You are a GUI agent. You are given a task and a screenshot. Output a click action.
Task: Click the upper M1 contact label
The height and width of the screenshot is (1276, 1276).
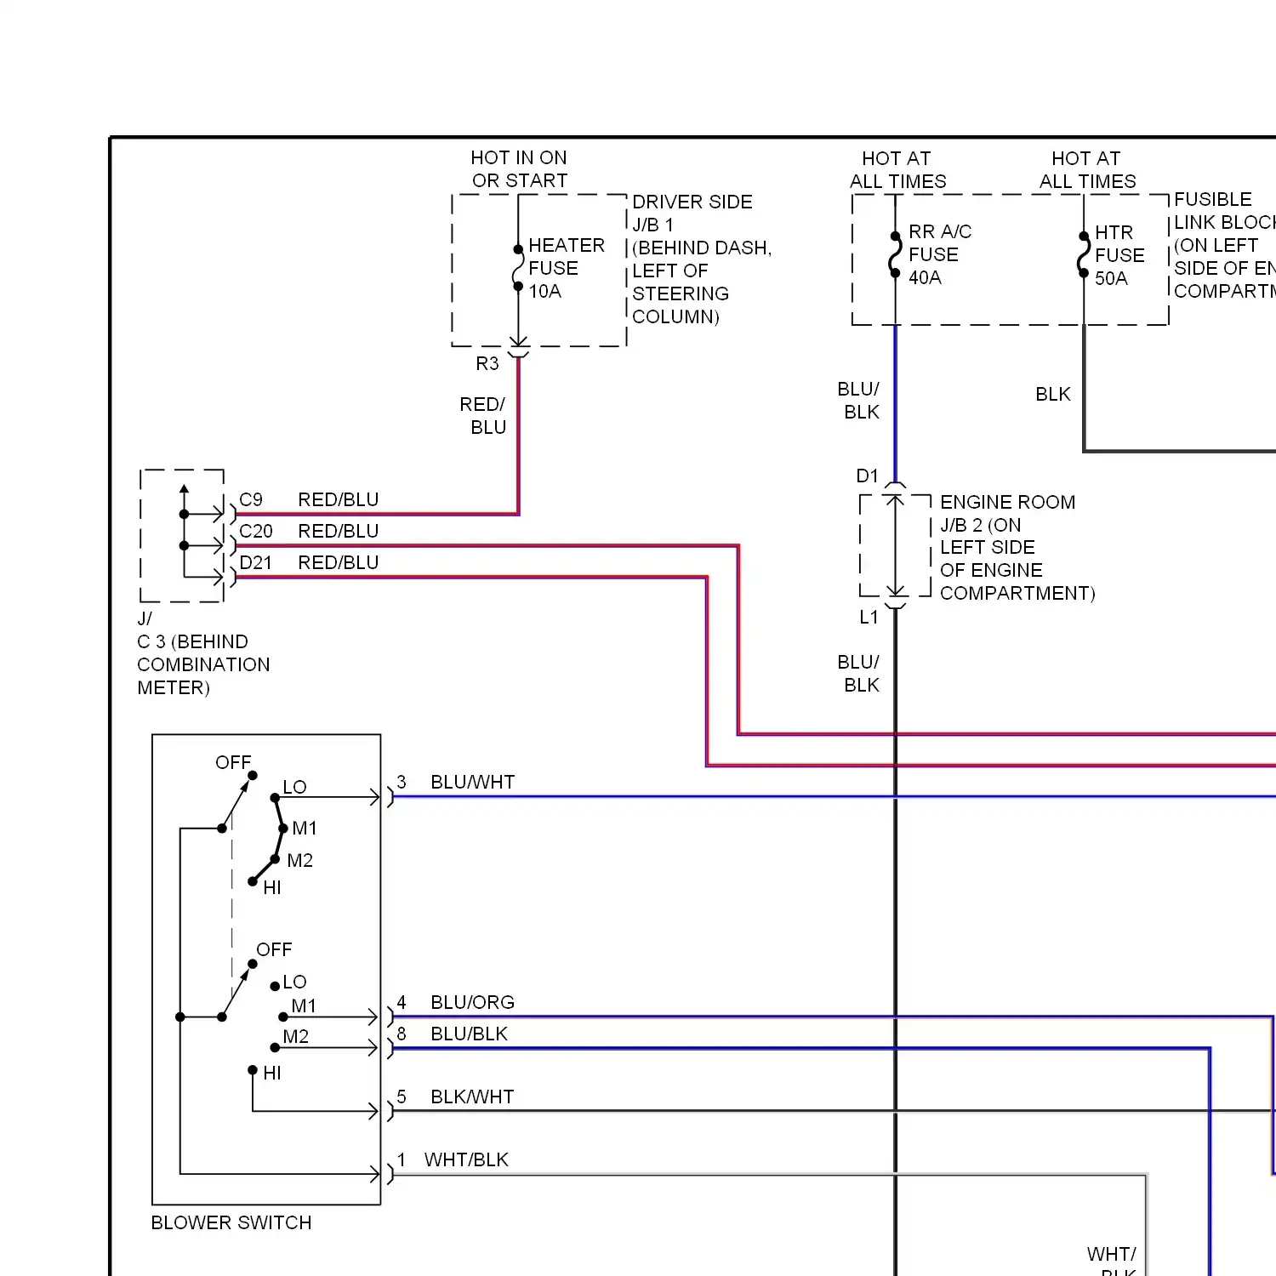tap(305, 828)
